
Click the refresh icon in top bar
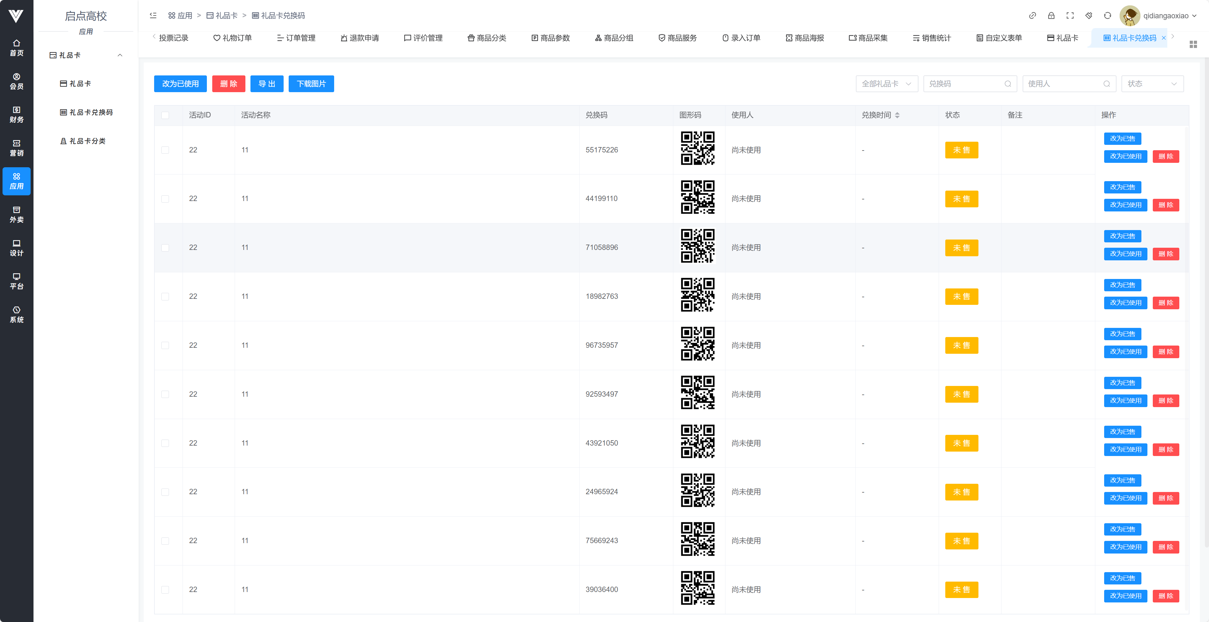pyautogui.click(x=1107, y=15)
